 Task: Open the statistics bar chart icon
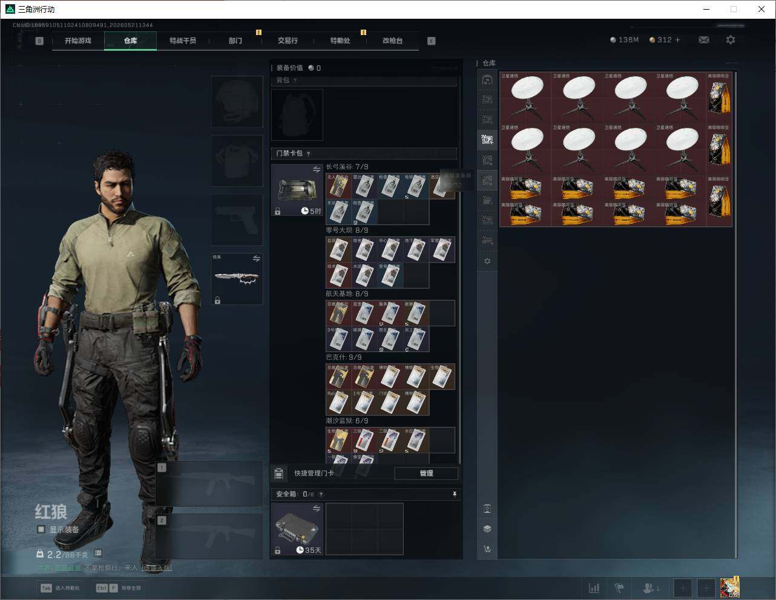pyautogui.click(x=594, y=588)
